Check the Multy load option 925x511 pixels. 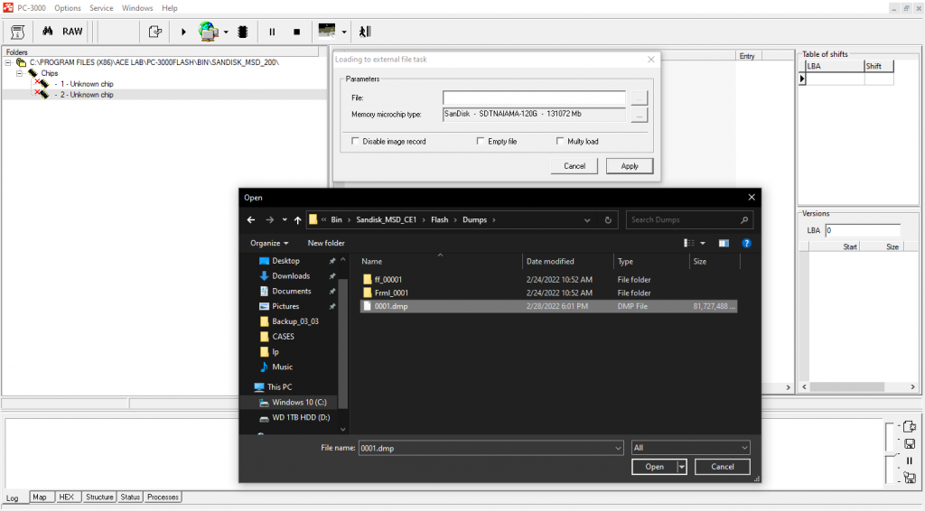560,142
